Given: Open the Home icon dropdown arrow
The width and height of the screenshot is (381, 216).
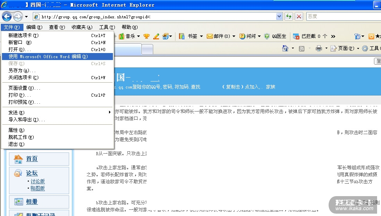Looking at the screenshot, I should click(x=293, y=48).
